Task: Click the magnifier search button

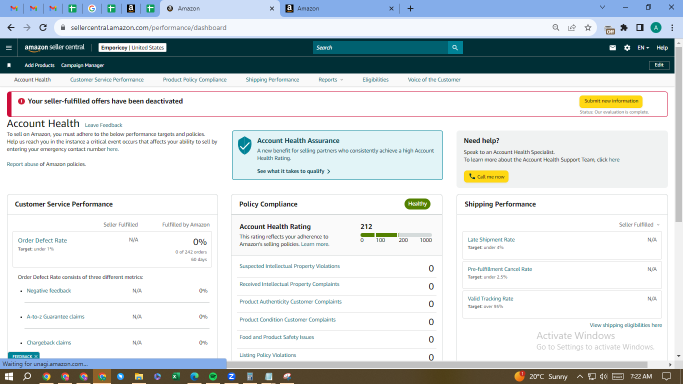Action: [455, 47]
